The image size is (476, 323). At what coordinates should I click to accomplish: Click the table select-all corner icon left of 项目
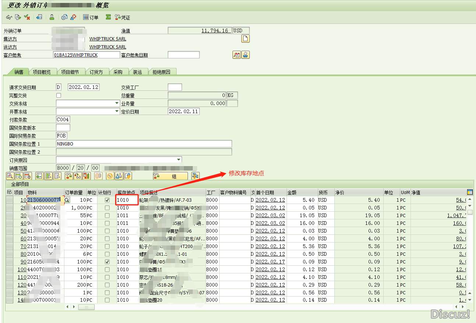tap(10, 192)
